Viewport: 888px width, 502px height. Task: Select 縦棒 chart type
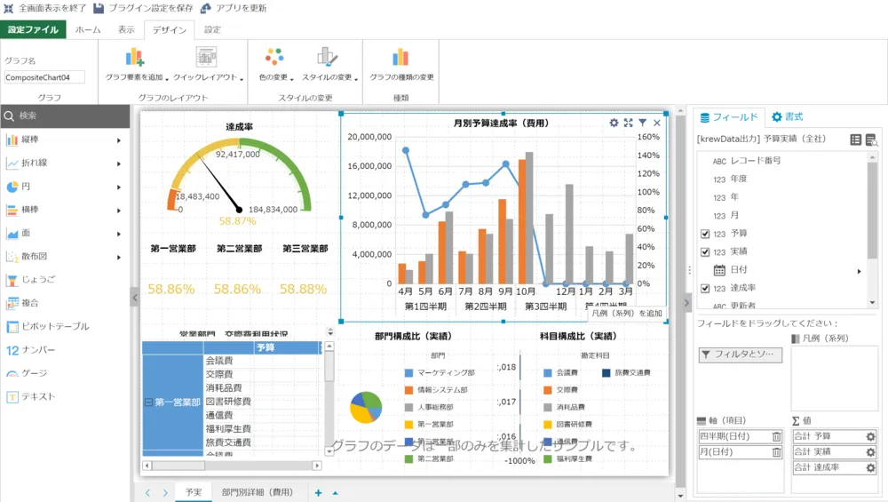pos(65,139)
